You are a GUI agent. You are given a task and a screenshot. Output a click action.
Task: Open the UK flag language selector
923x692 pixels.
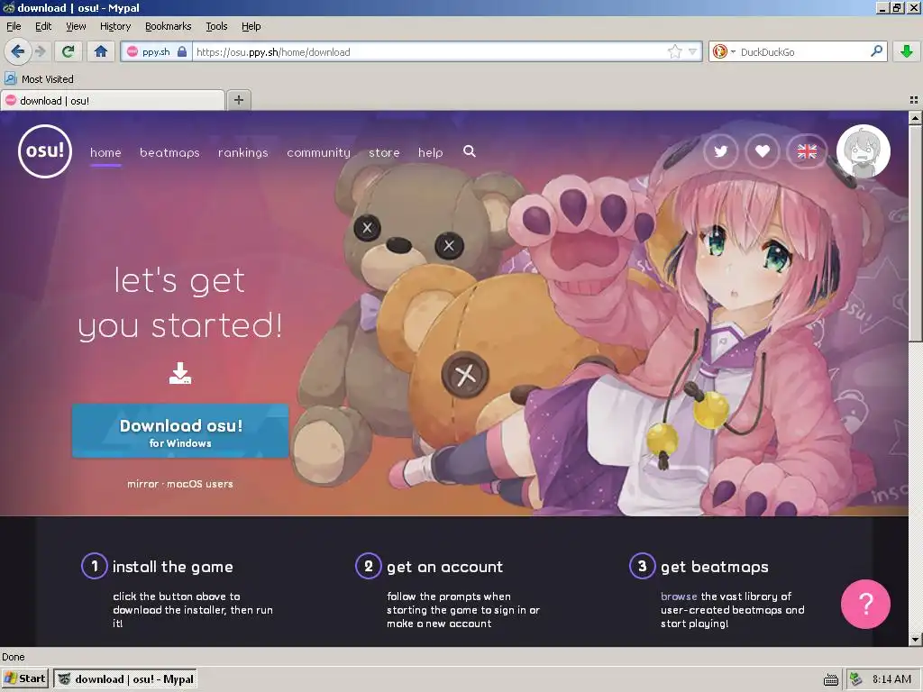point(807,151)
